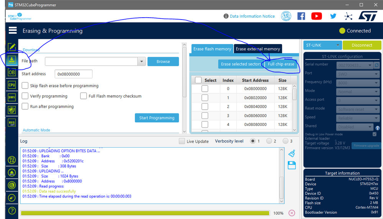This screenshot has height=219, width=383.
Task: Switch to Erase external memory tab
Action: pyautogui.click(x=258, y=49)
